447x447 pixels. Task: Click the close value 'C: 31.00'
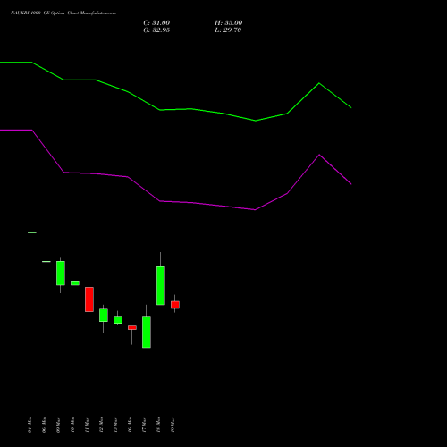coord(156,23)
